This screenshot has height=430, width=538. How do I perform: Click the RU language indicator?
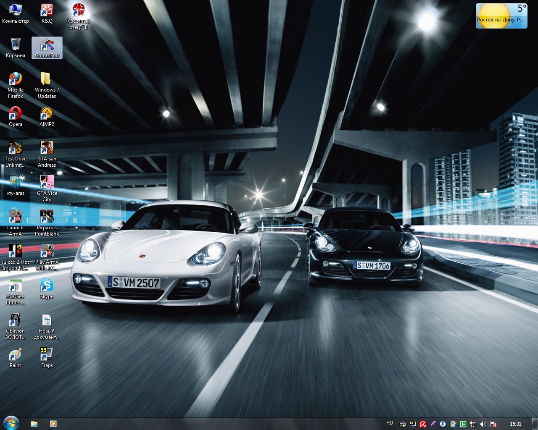click(390, 423)
